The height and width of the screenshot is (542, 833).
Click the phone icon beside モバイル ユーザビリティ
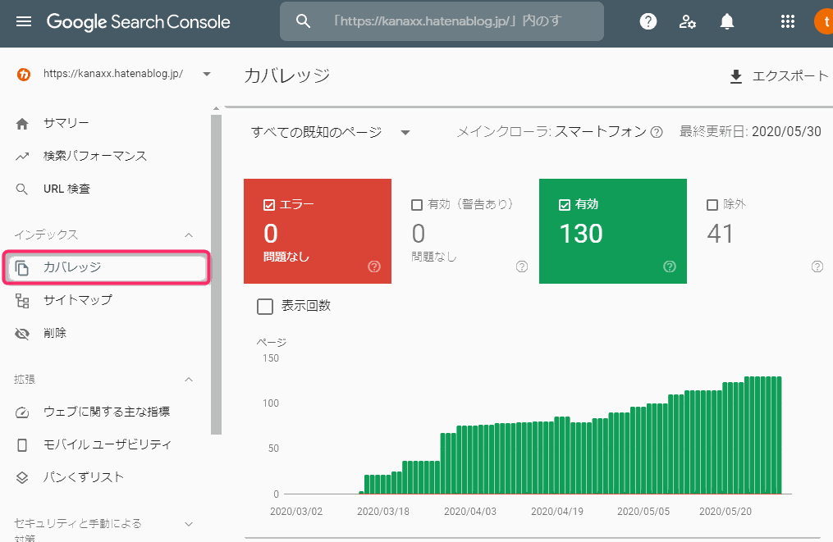click(22, 445)
